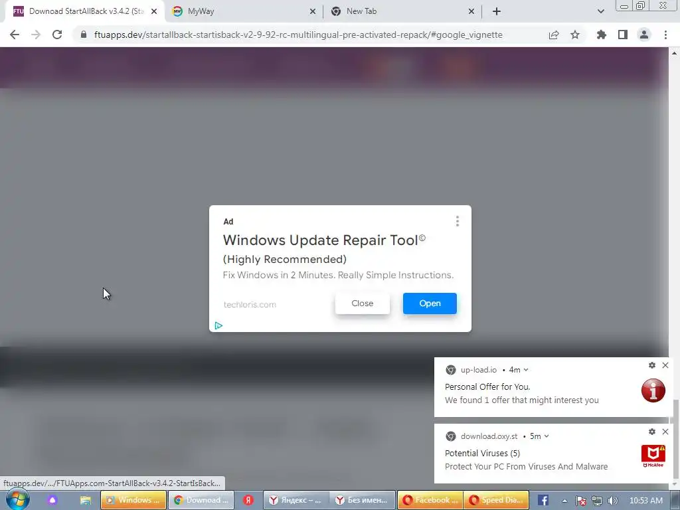
Task: Open the file explorer taskbar icon
Action: pyautogui.click(x=86, y=500)
